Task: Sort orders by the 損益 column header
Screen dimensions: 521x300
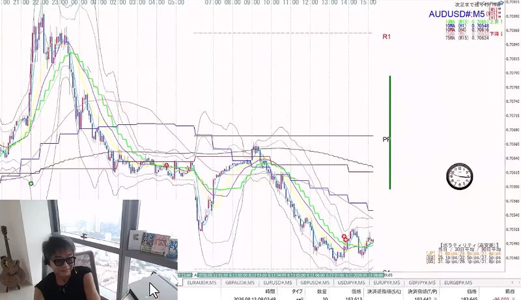Action: (x=510, y=292)
